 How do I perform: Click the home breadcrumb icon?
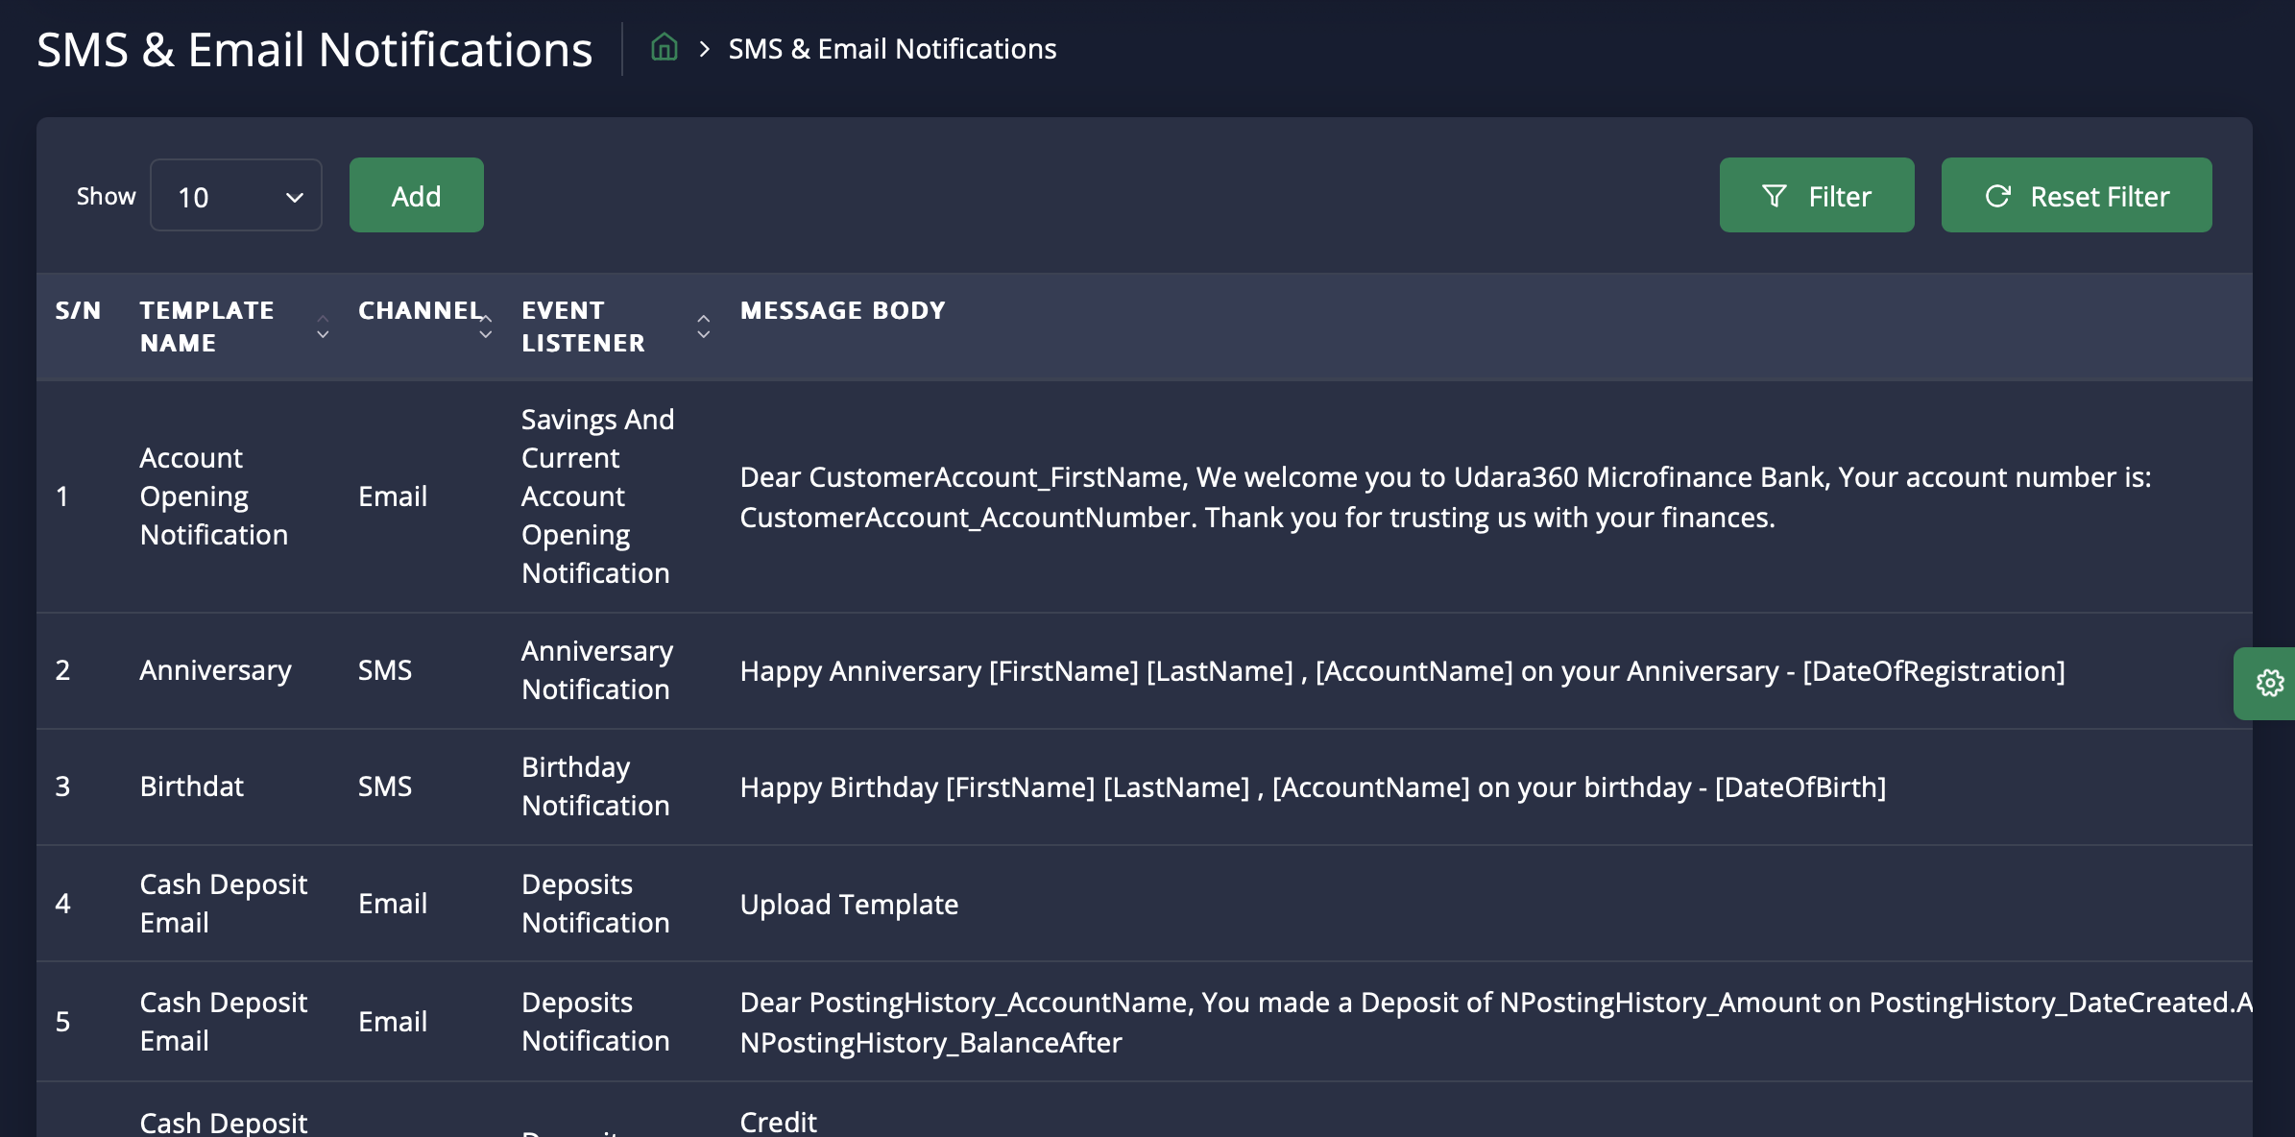[664, 48]
